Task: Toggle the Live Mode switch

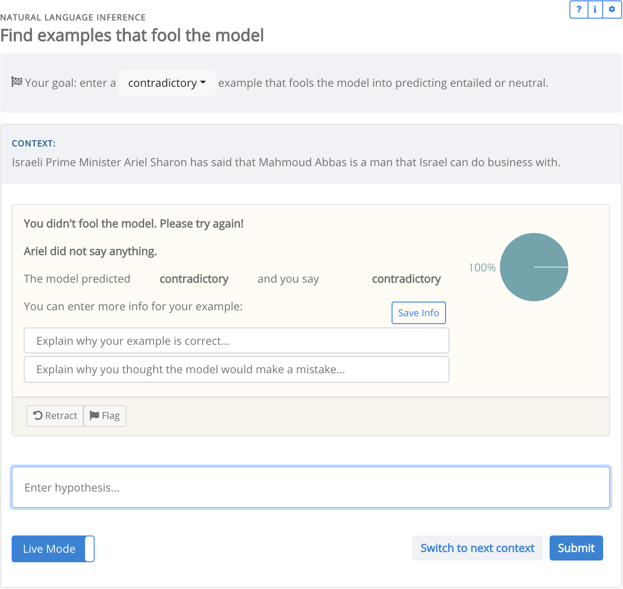Action: click(x=53, y=549)
